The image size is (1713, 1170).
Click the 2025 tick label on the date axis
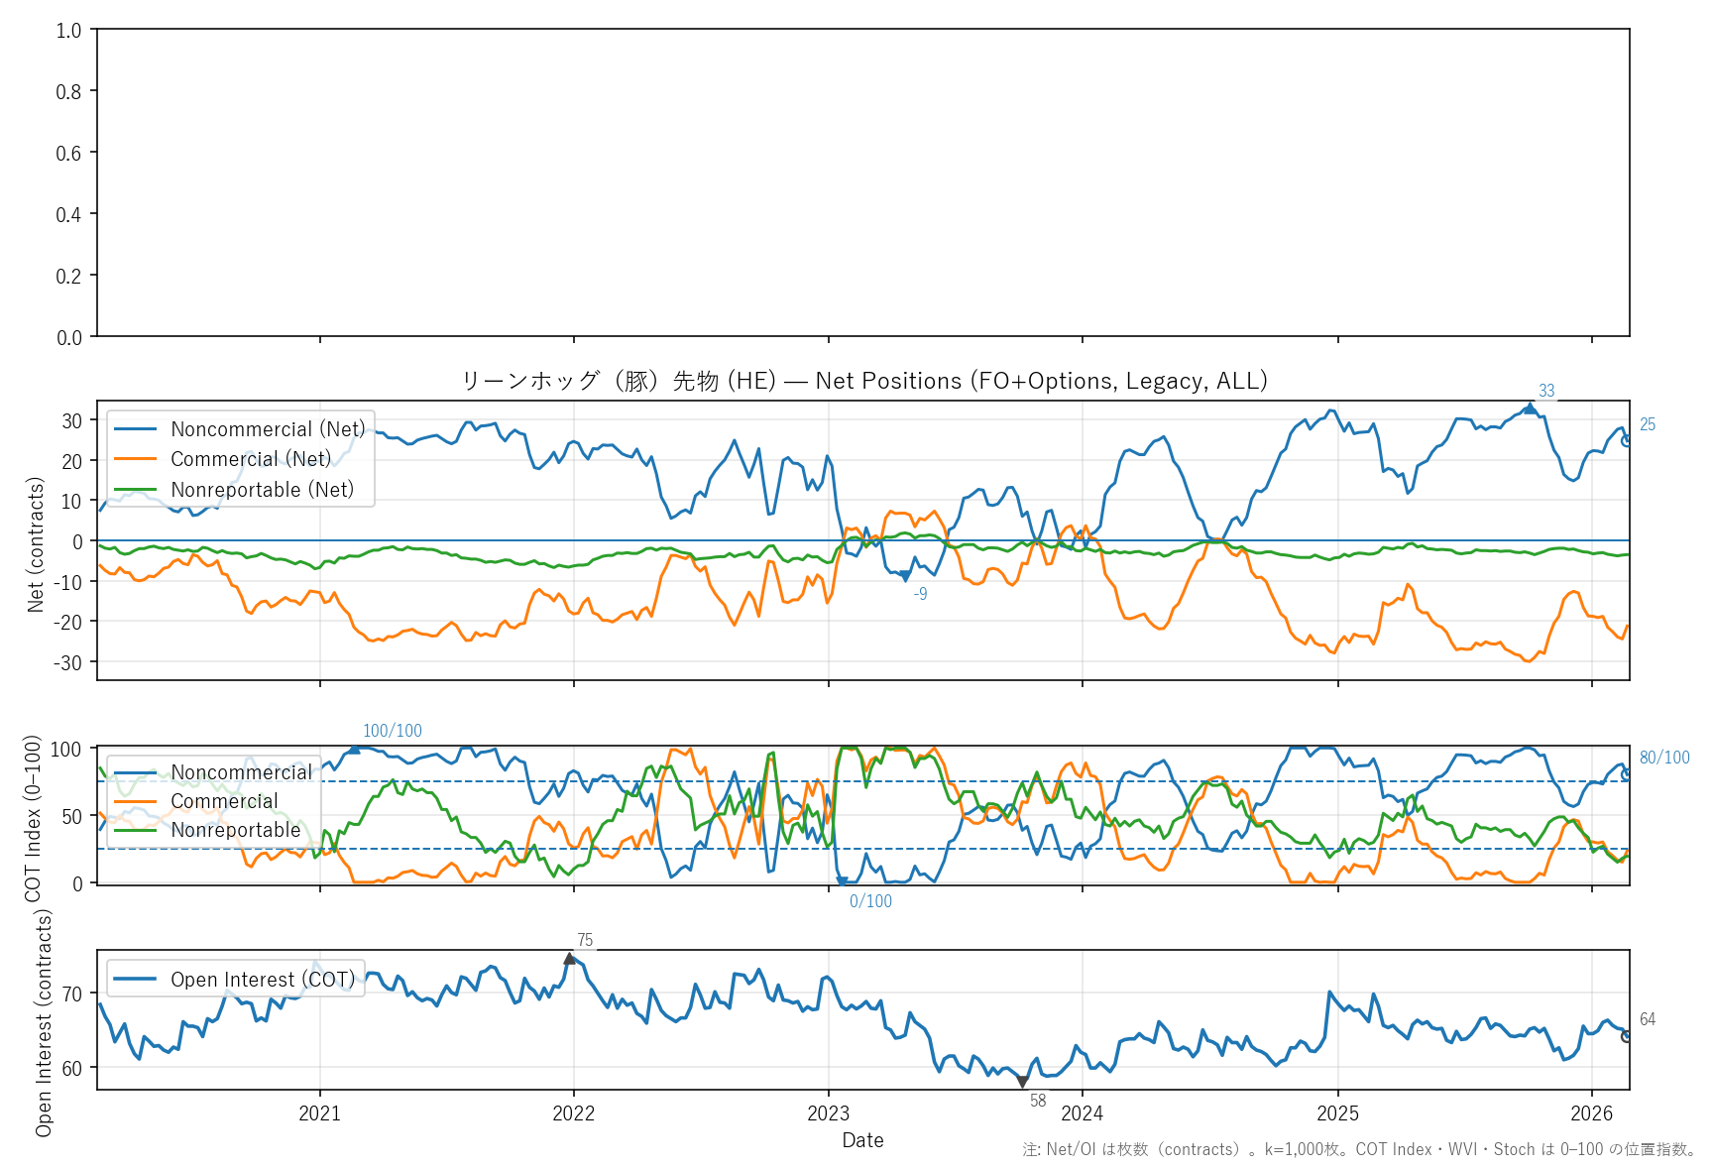click(x=1337, y=1113)
